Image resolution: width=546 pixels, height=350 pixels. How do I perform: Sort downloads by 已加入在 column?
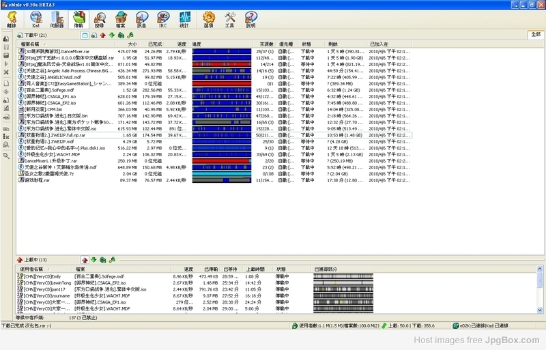tap(389, 44)
